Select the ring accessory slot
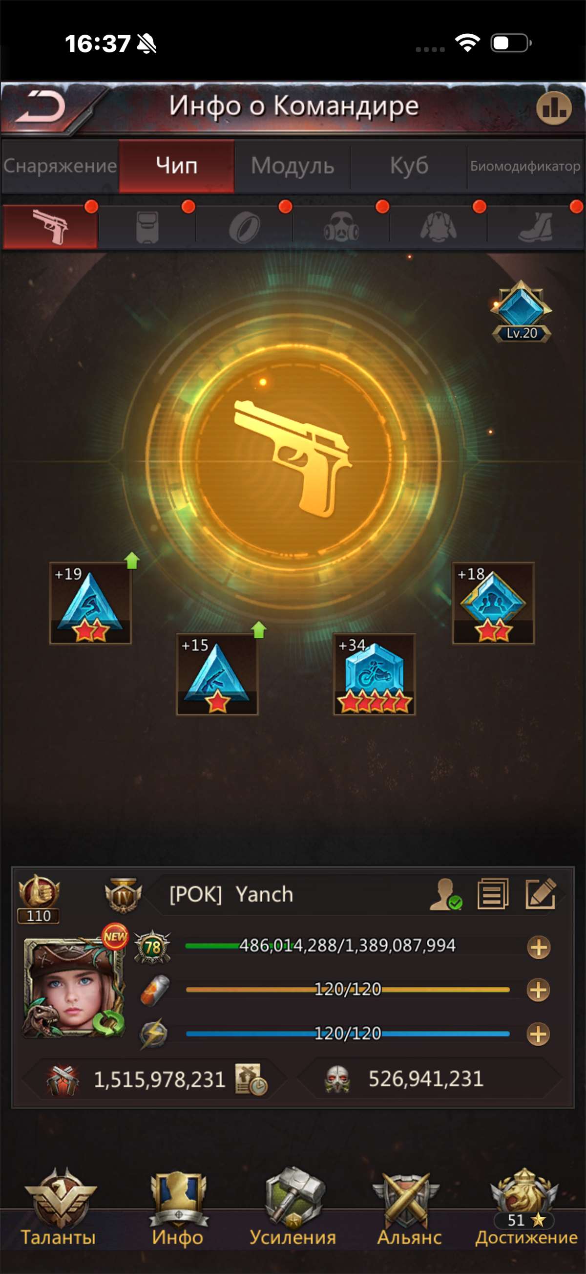586x1274 pixels. (245, 227)
